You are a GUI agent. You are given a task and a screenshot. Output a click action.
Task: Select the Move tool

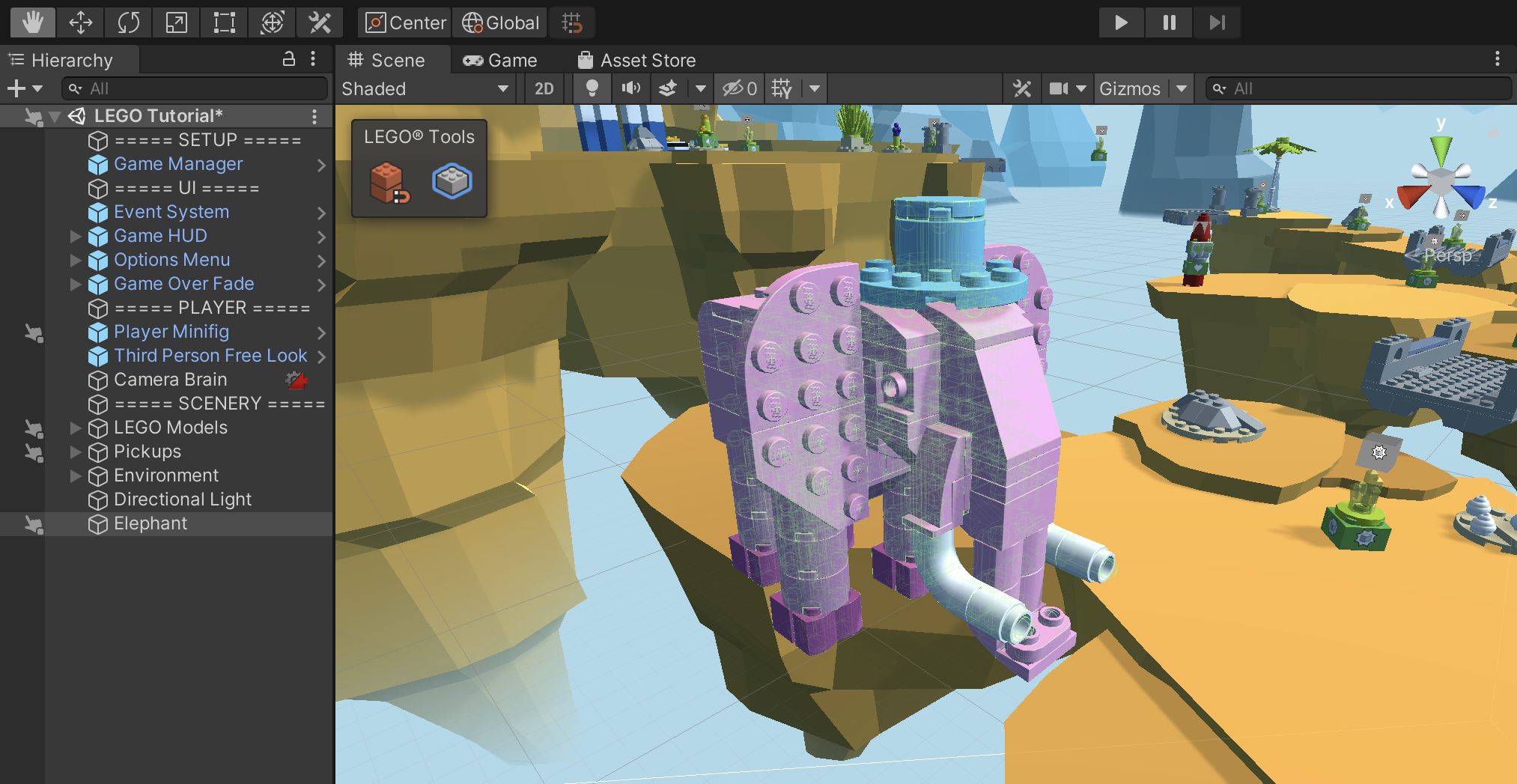(80, 22)
